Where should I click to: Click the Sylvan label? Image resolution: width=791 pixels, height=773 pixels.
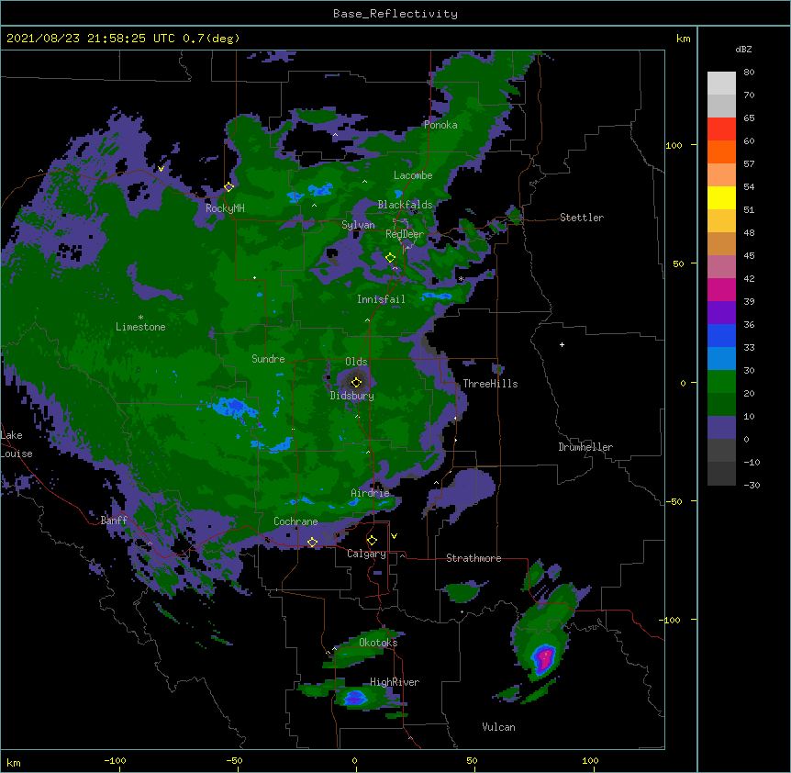[x=358, y=225]
